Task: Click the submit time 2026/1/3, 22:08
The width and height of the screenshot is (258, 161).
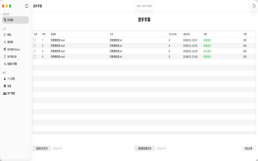Action: tap(190, 57)
